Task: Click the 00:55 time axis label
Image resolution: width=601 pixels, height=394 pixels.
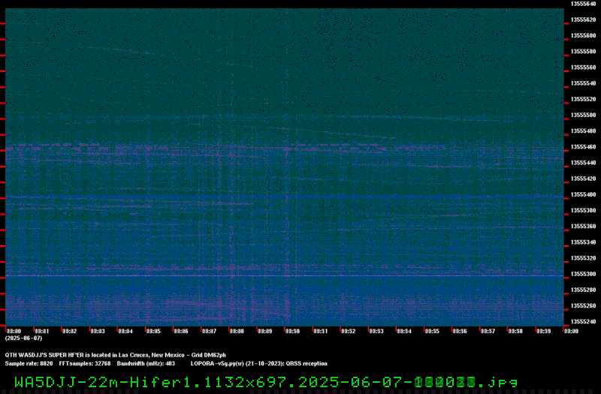Action: [431, 331]
